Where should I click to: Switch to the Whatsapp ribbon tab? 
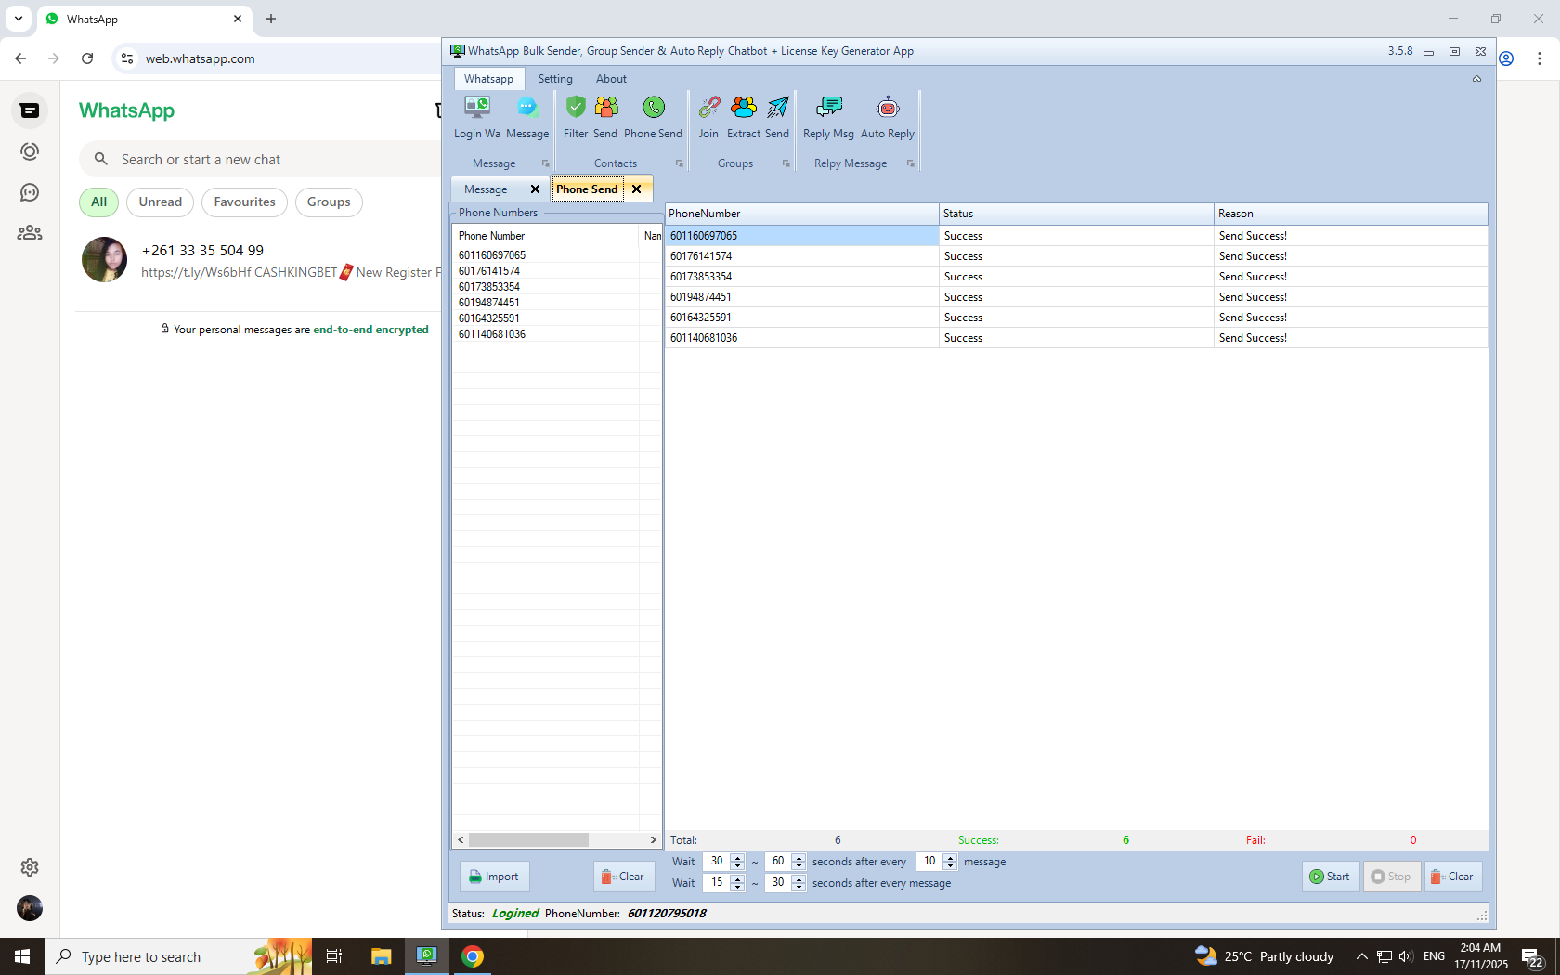click(x=488, y=79)
